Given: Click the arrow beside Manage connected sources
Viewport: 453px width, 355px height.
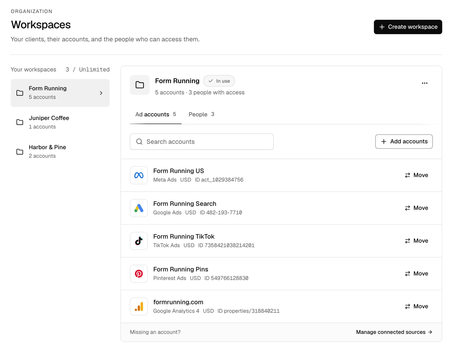Looking at the screenshot, I should pyautogui.click(x=430, y=332).
